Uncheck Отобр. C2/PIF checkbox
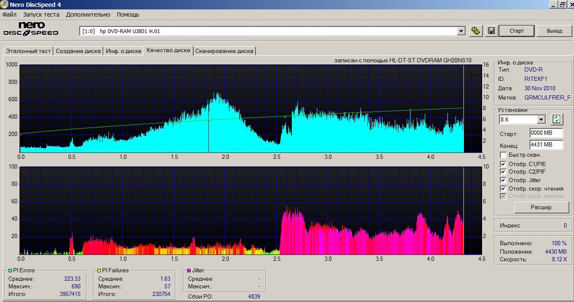 (503, 172)
